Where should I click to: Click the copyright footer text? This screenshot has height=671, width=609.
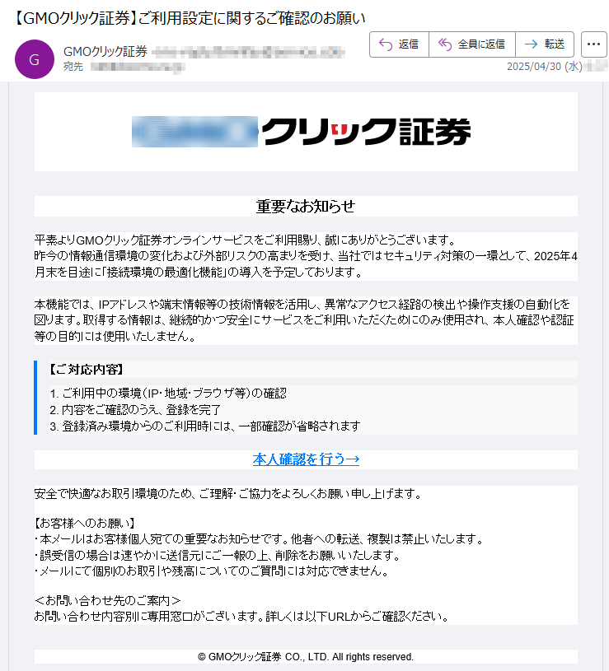pyautogui.click(x=306, y=657)
